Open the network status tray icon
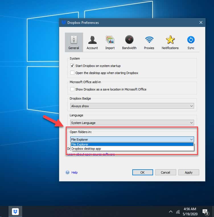Viewport: 214px width, 217px height. point(178,212)
